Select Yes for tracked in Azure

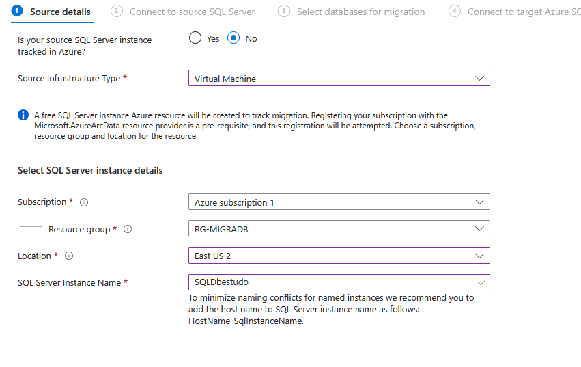click(x=196, y=38)
